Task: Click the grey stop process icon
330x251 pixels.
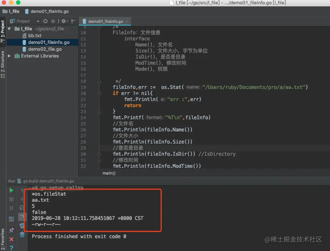Action: click(11, 199)
